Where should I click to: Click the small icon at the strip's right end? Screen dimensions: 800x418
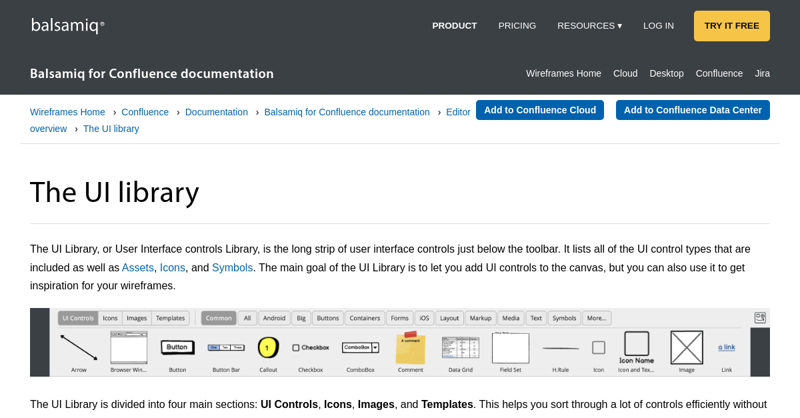[759, 318]
